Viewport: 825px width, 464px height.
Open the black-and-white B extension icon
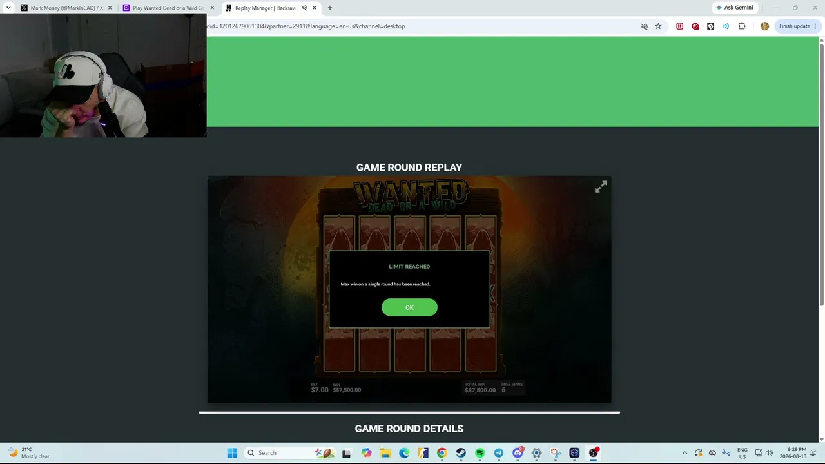pyautogui.click(x=710, y=26)
